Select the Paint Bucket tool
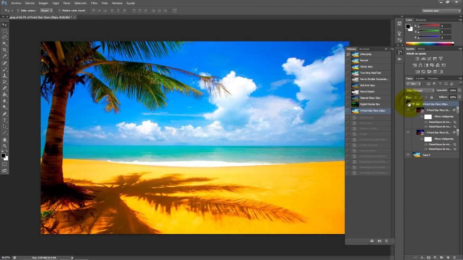This screenshot has height=260, width=463. click(5, 95)
